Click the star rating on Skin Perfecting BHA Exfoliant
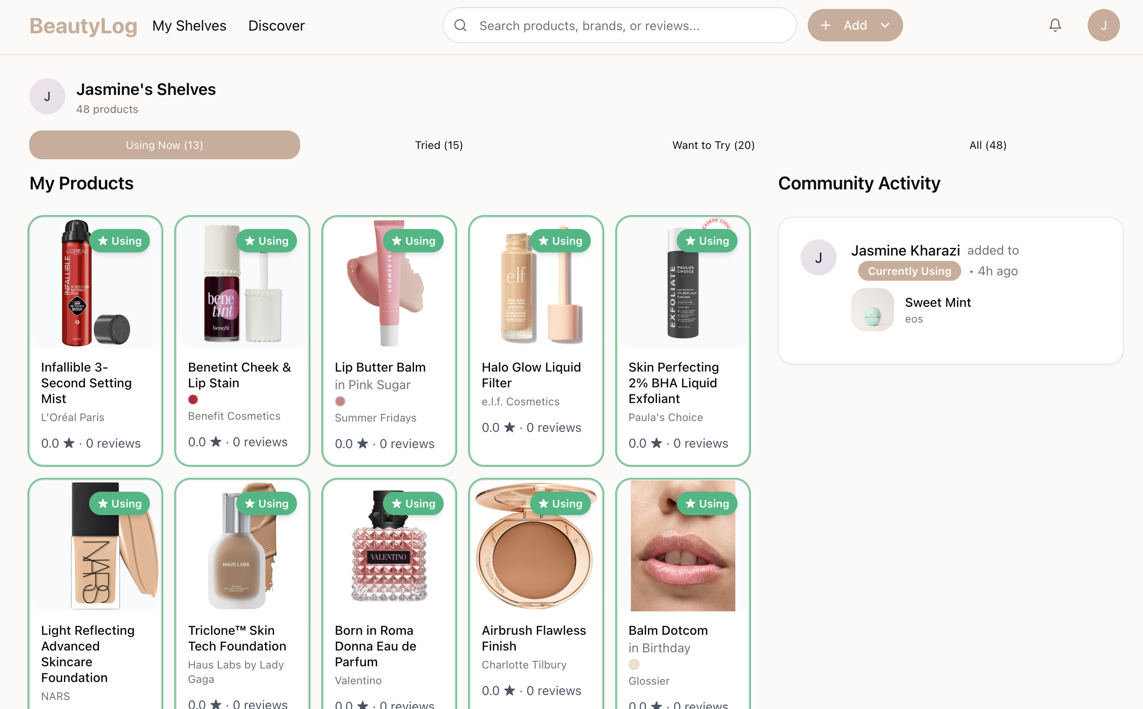 point(657,443)
